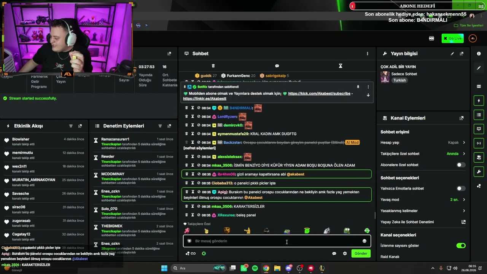This screenshot has width=487, height=274.
Task: Pop out the Yayın bilgisi panel
Action: pos(462,54)
